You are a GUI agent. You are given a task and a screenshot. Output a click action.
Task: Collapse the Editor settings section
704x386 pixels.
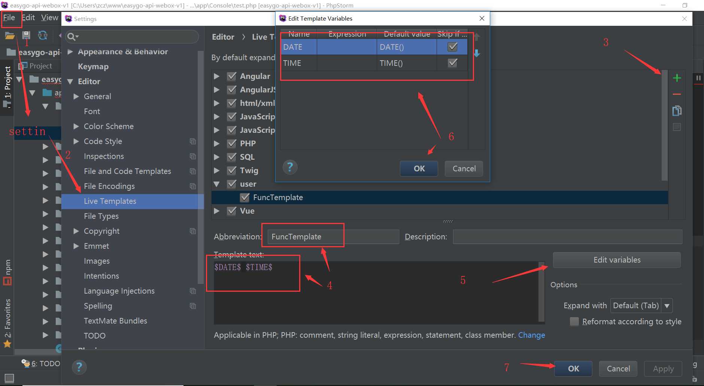coord(70,82)
